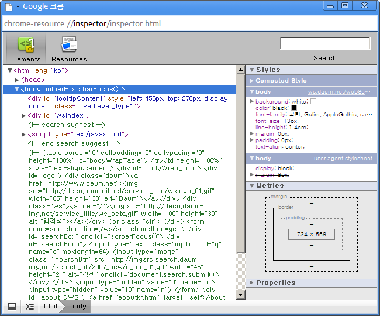Open the title bar dropdown arrow
The width and height of the screenshot is (380, 316).
[x=18, y=7]
